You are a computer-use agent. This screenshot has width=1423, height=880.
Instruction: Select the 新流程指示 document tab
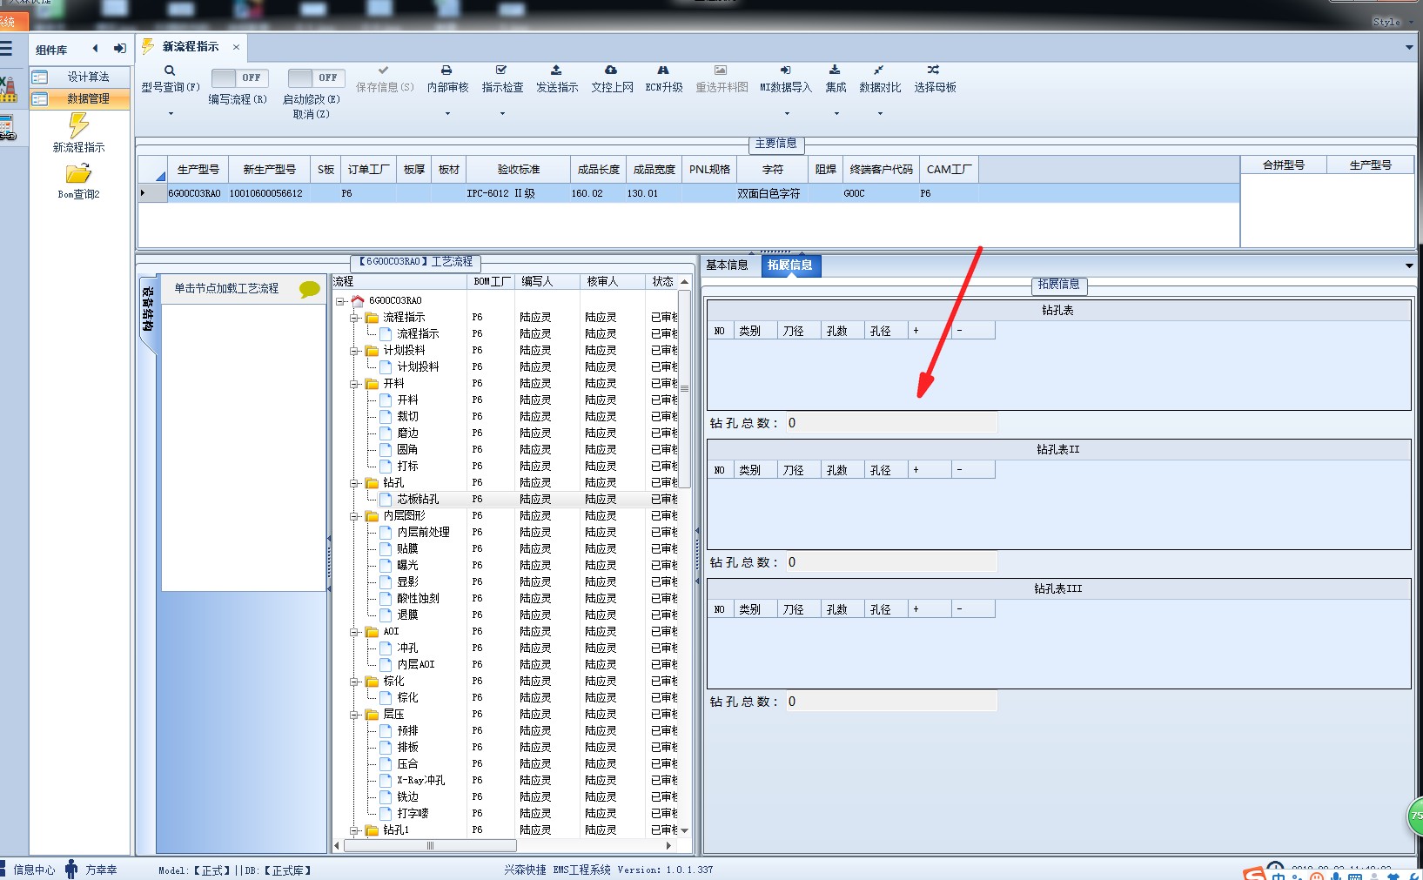coord(190,47)
